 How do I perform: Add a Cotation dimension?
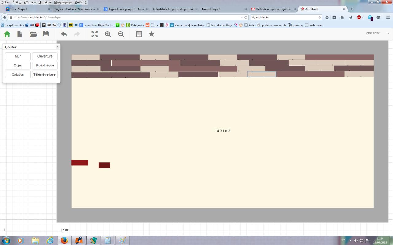[18, 75]
